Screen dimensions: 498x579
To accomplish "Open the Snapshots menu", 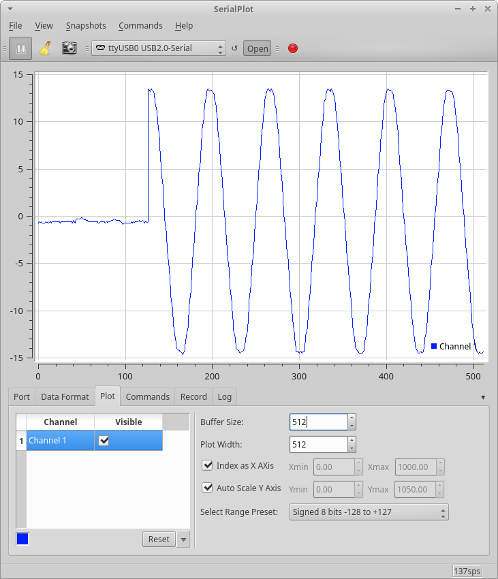I will (86, 26).
